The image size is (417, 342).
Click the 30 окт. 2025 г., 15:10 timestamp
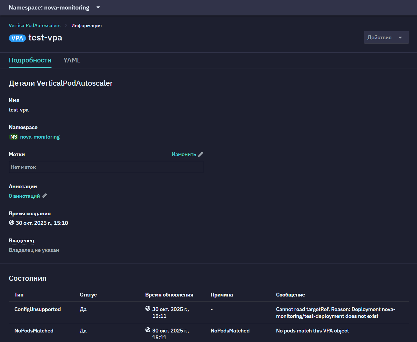point(42,223)
